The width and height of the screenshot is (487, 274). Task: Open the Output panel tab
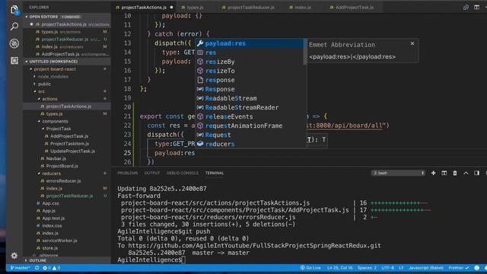point(152,173)
